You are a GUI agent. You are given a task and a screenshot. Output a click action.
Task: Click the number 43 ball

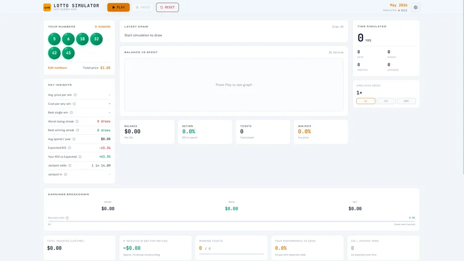tap(68, 53)
